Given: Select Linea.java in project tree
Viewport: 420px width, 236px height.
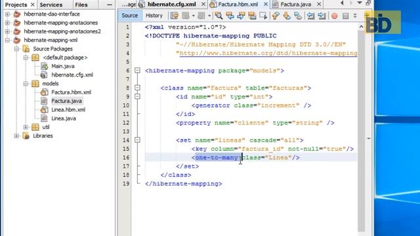Looking at the screenshot, I should [64, 118].
